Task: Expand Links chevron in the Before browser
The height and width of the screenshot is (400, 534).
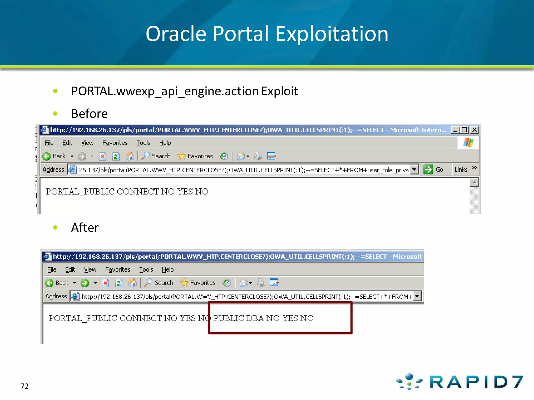Action: (x=475, y=167)
